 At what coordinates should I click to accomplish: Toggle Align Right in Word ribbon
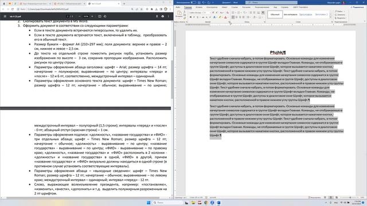(x=240, y=17)
